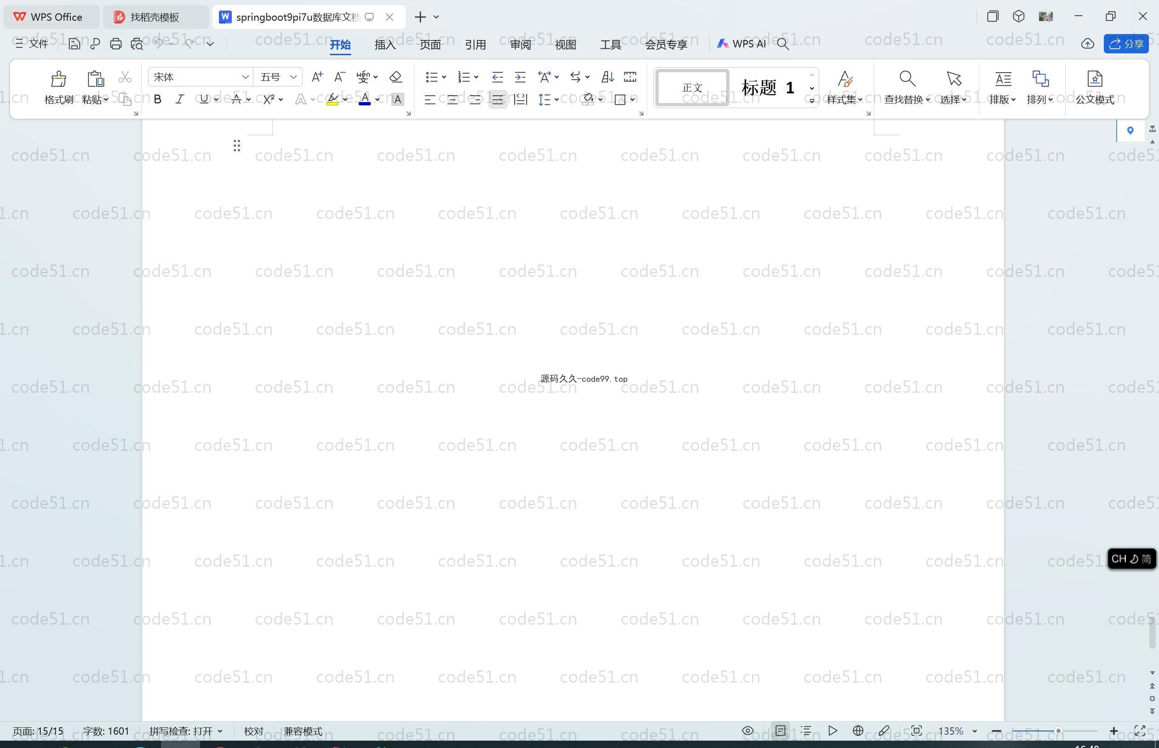Expand numbered list style dropdown arrow
This screenshot has height=748, width=1159.
[476, 77]
